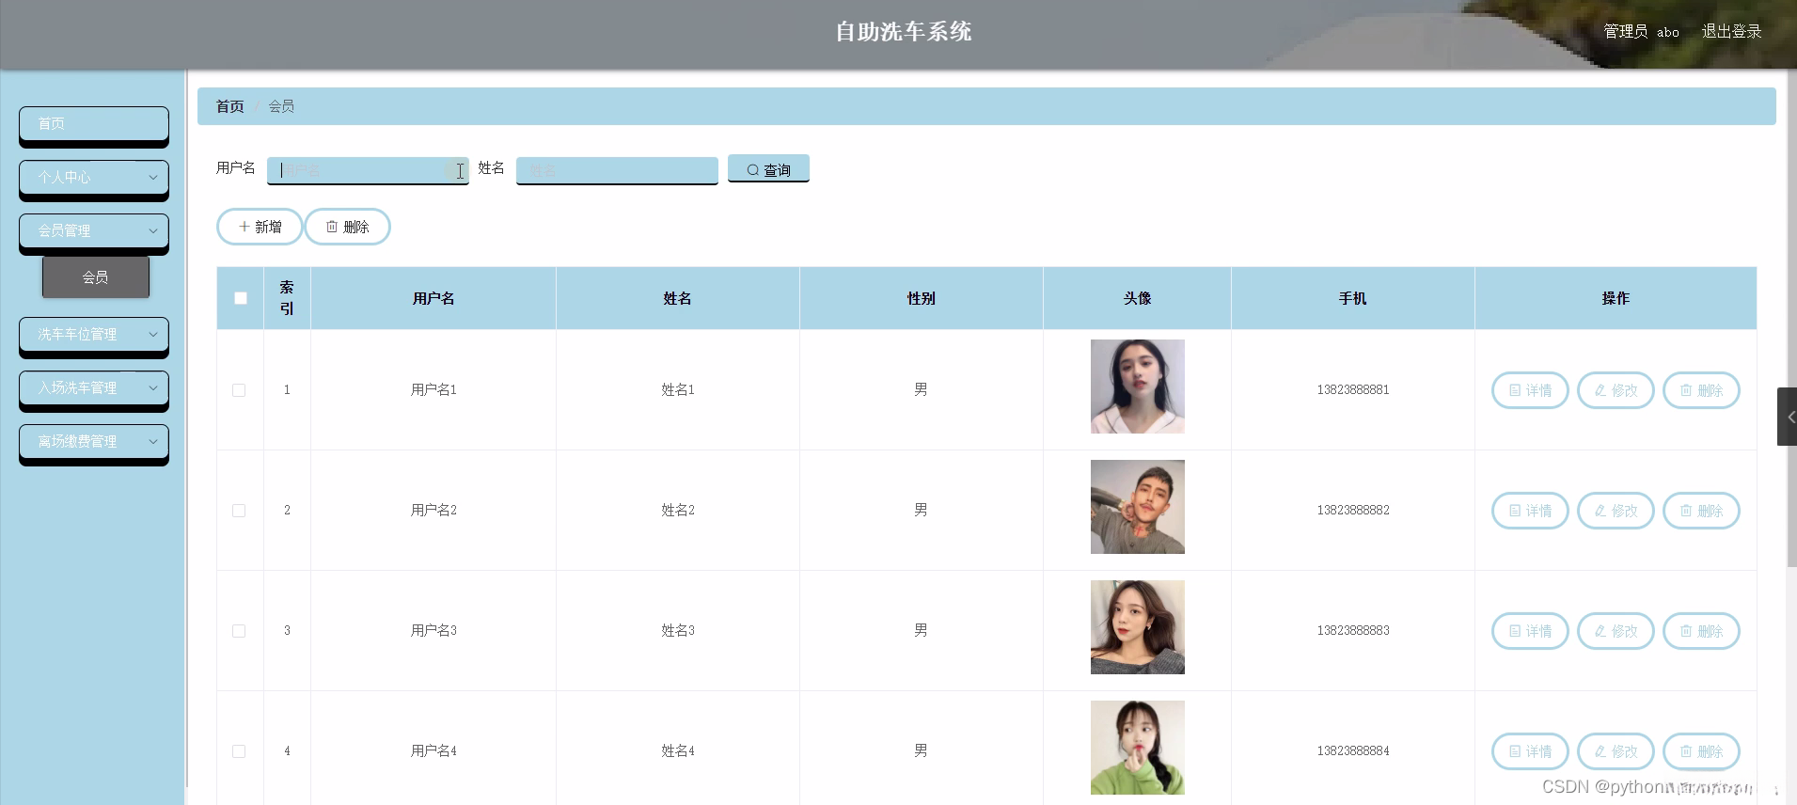Edit the 用户名2 row via 修改
Viewport: 1797px width, 805px height.
[x=1616, y=511]
